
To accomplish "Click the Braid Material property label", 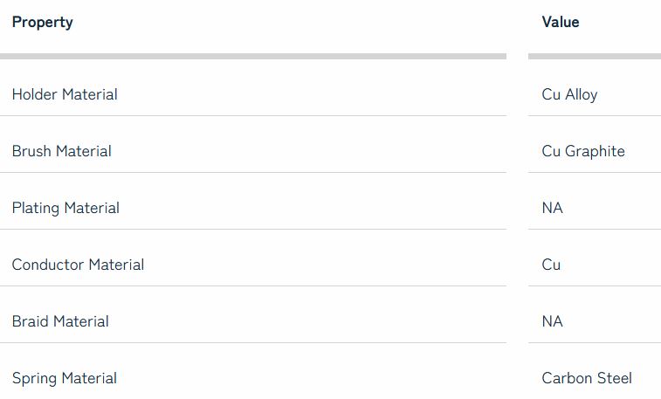I will point(60,321).
